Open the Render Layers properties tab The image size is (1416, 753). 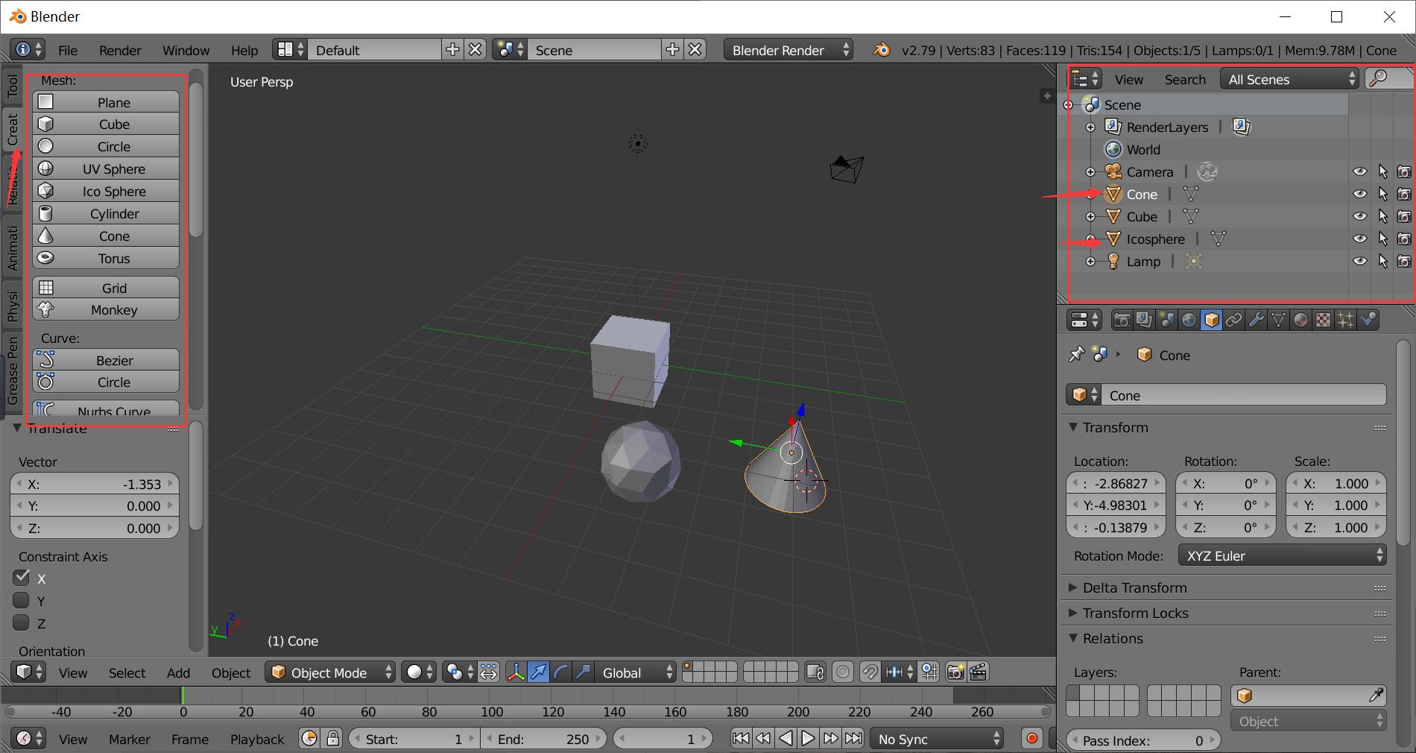tap(1144, 320)
